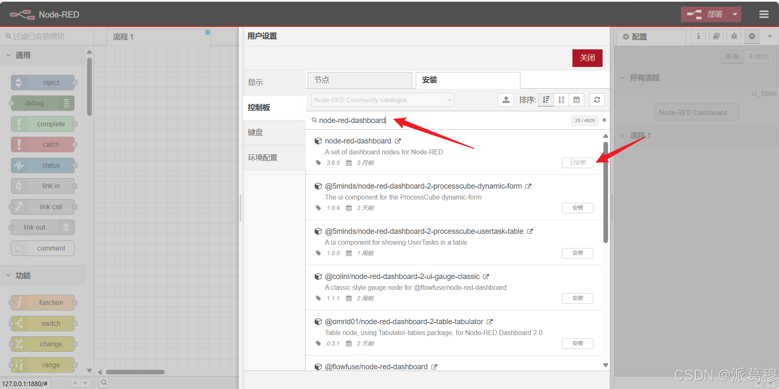Viewport: 779px width, 389px height.
Task: Collapse the 功能 palette category
Action: [x=43, y=276]
